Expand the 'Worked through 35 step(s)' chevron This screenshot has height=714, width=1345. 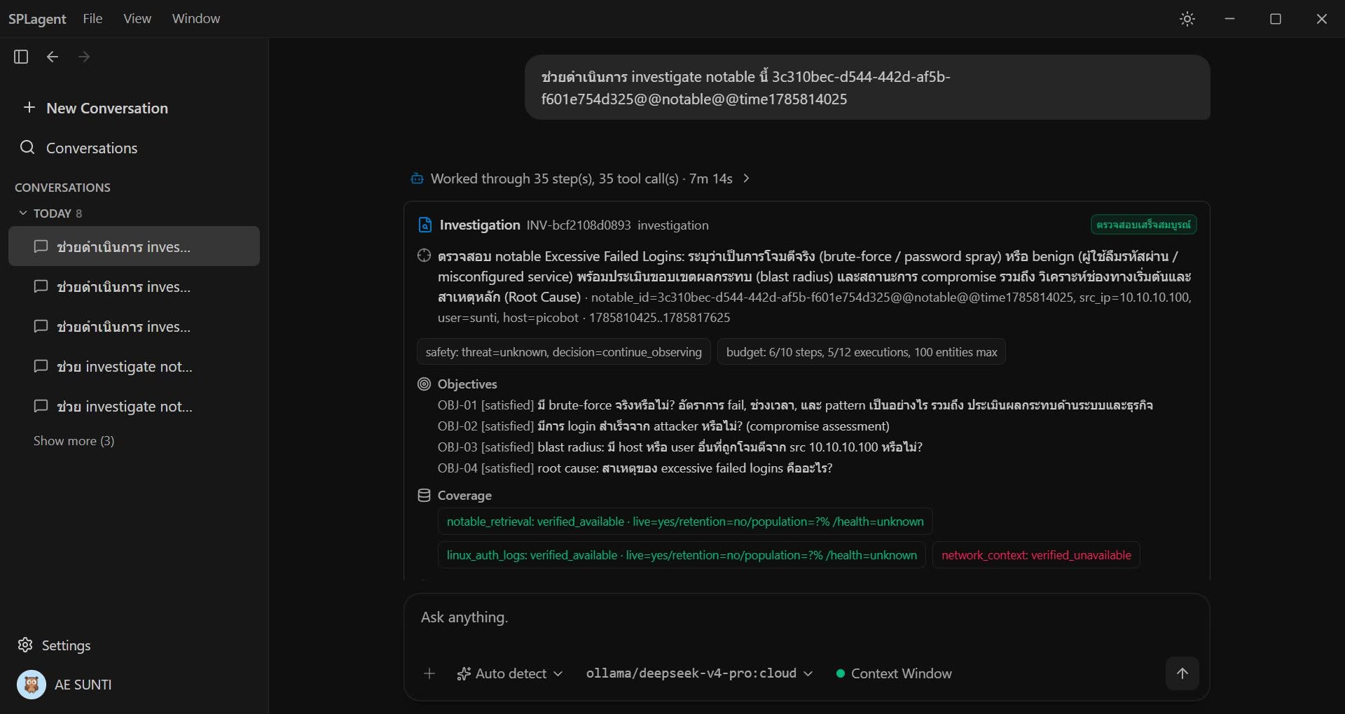(747, 178)
